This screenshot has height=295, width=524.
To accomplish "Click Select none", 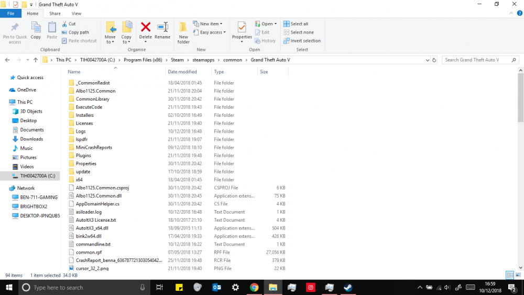I will (x=299, y=32).
